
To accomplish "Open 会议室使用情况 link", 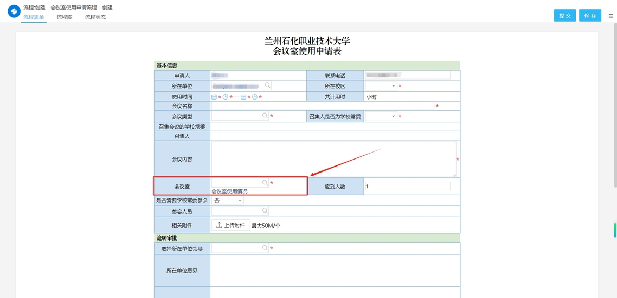I will pos(230,191).
